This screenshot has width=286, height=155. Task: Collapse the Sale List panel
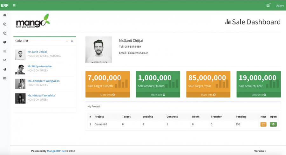click(67, 41)
